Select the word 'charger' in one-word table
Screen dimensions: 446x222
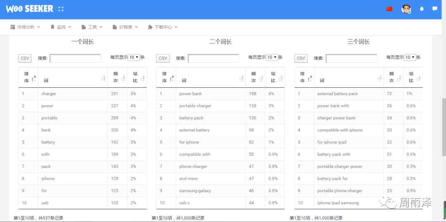49,94
